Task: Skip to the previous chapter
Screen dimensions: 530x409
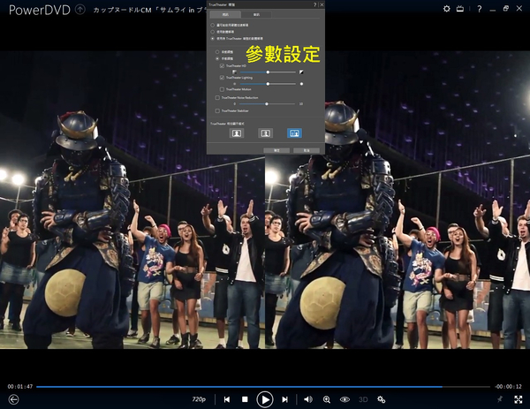Action: coord(227,399)
